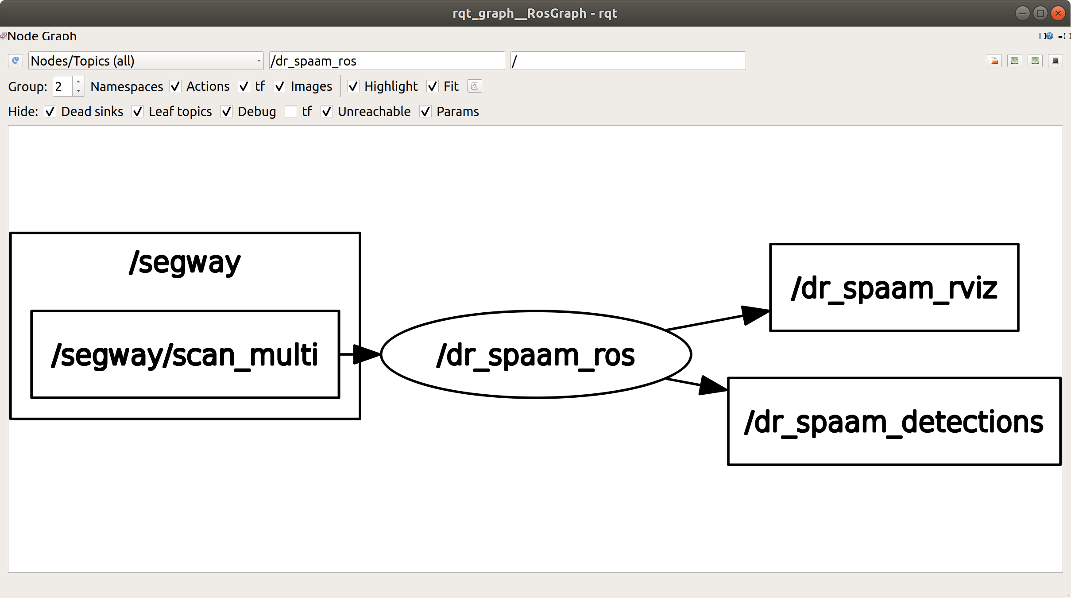This screenshot has width=1071, height=598.
Task: Click the /dr_spaam_detections topic box
Action: 894,421
